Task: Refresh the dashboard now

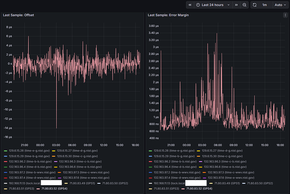Action: (x=255, y=5)
